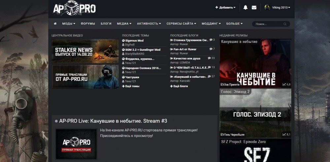Open the Ещё темы link
330x162 pixels.
[x=132, y=86]
